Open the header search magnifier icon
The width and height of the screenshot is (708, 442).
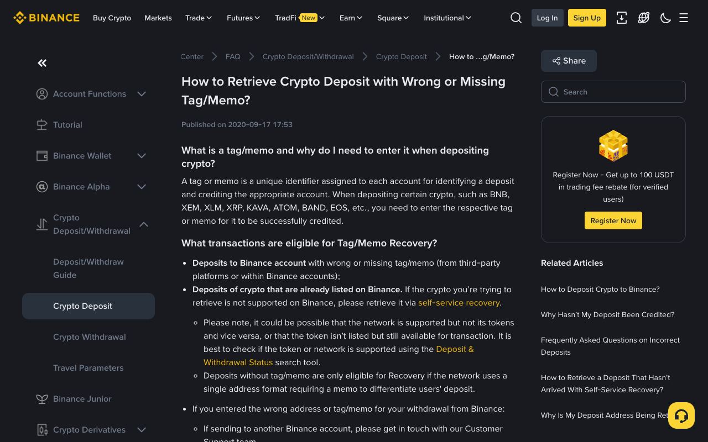pyautogui.click(x=516, y=18)
